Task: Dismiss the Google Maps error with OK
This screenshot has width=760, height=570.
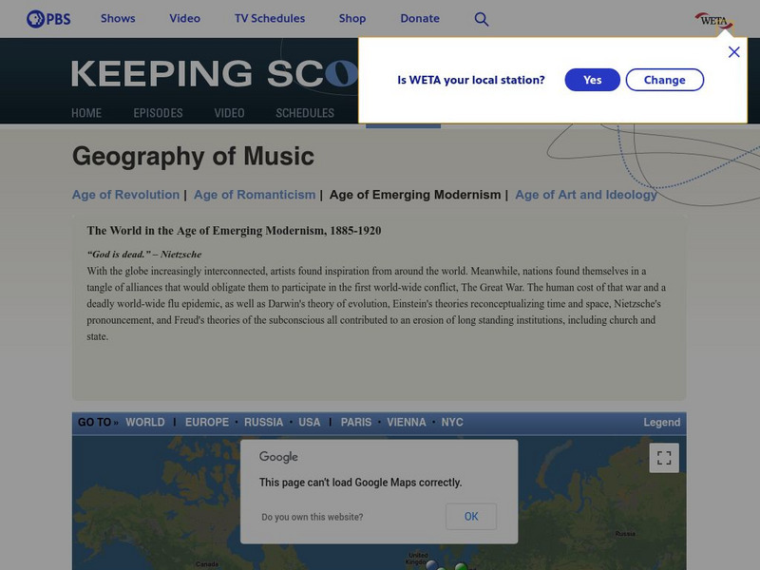Action: [x=471, y=517]
